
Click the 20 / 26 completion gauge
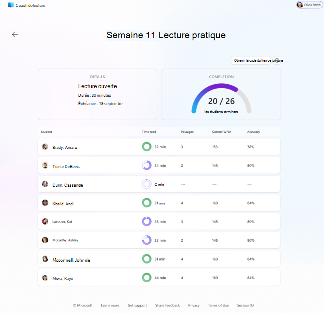click(222, 99)
